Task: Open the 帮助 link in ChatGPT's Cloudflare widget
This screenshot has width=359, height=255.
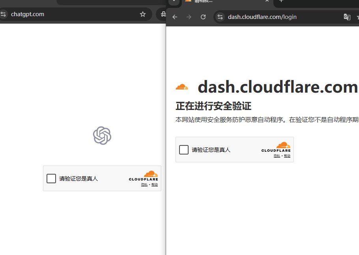Action: (x=155, y=184)
